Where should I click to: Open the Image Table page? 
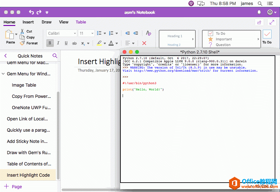pos(24,85)
